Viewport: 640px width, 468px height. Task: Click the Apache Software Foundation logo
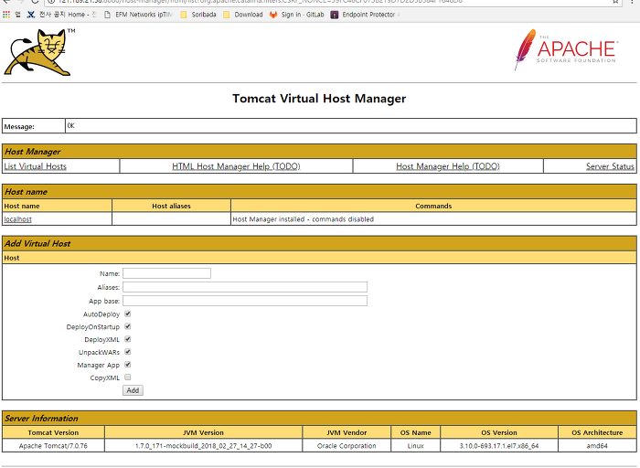tap(567, 49)
